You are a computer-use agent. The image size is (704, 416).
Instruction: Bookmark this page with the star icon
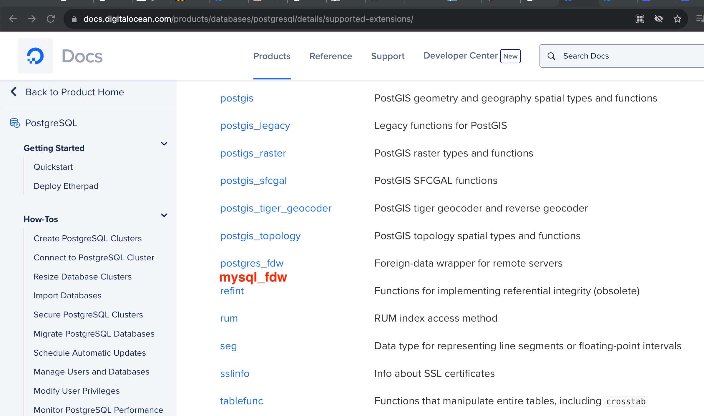pyautogui.click(x=677, y=19)
